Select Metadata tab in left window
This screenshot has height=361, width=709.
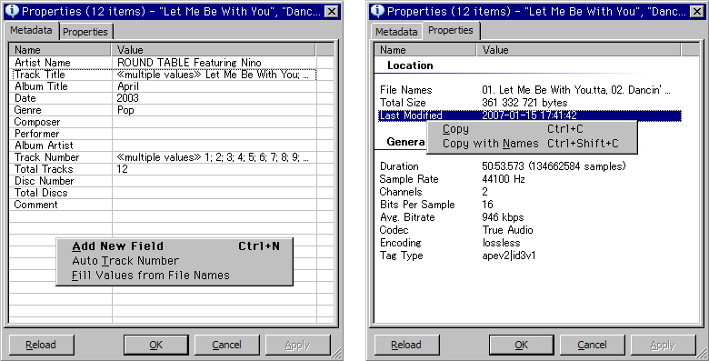[x=31, y=30]
